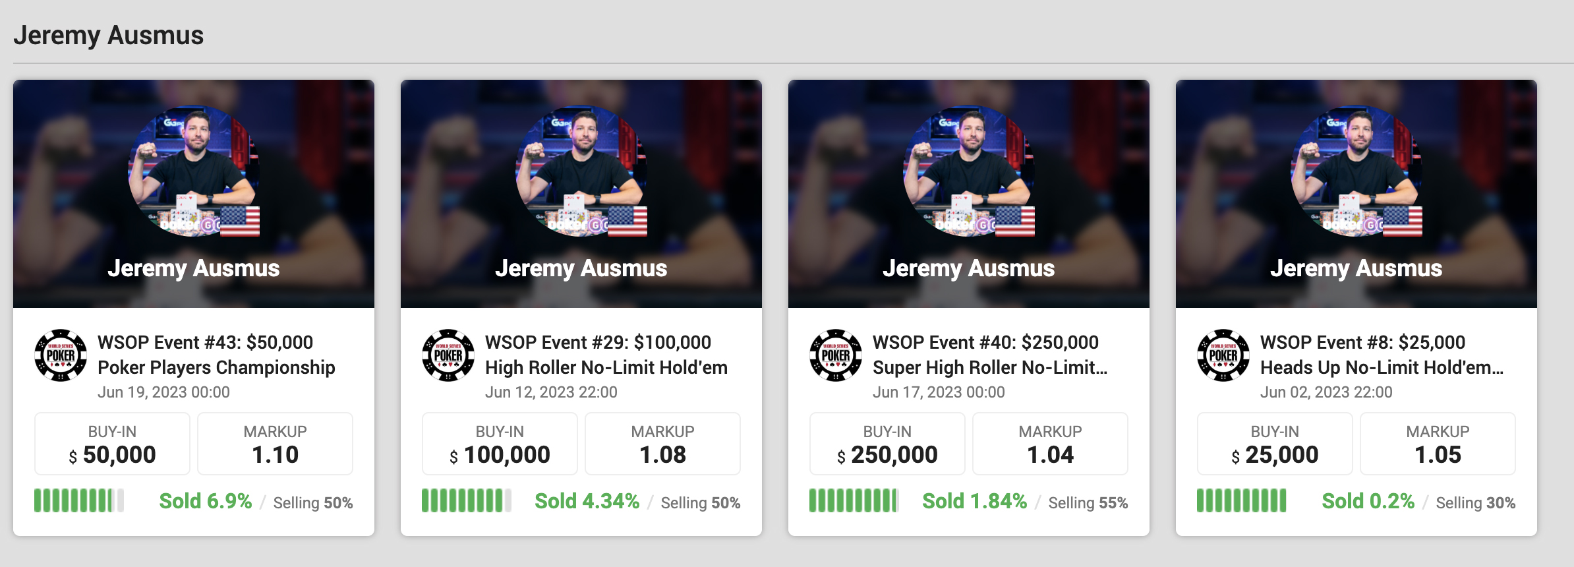
Task: Click WSOP poker chip icon for Event #29
Action: tap(448, 355)
